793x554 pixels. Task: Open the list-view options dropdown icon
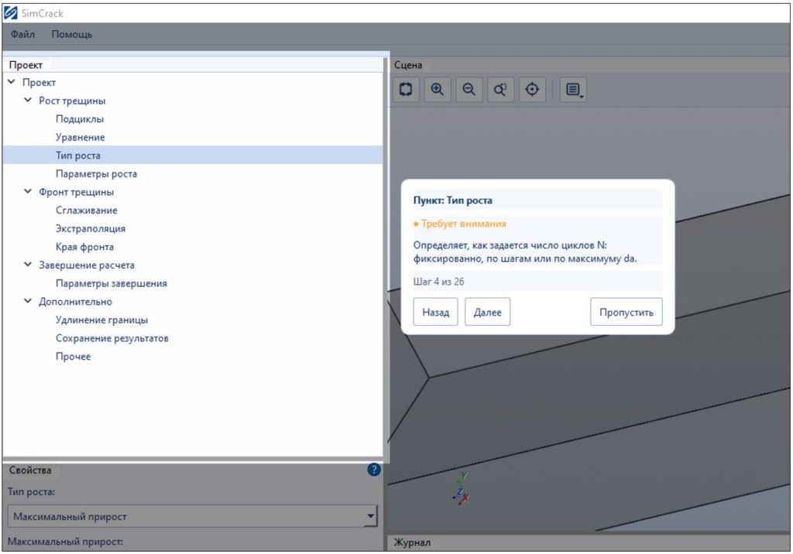click(574, 90)
